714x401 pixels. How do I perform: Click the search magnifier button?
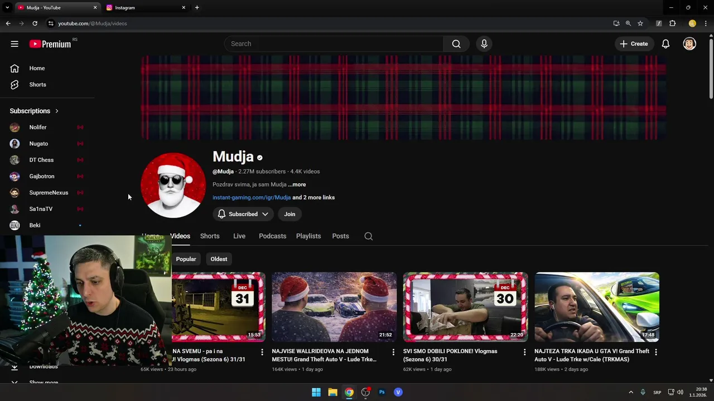[x=456, y=44]
